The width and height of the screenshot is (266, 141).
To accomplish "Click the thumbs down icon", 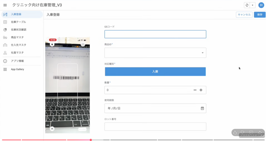I will click(242, 132).
